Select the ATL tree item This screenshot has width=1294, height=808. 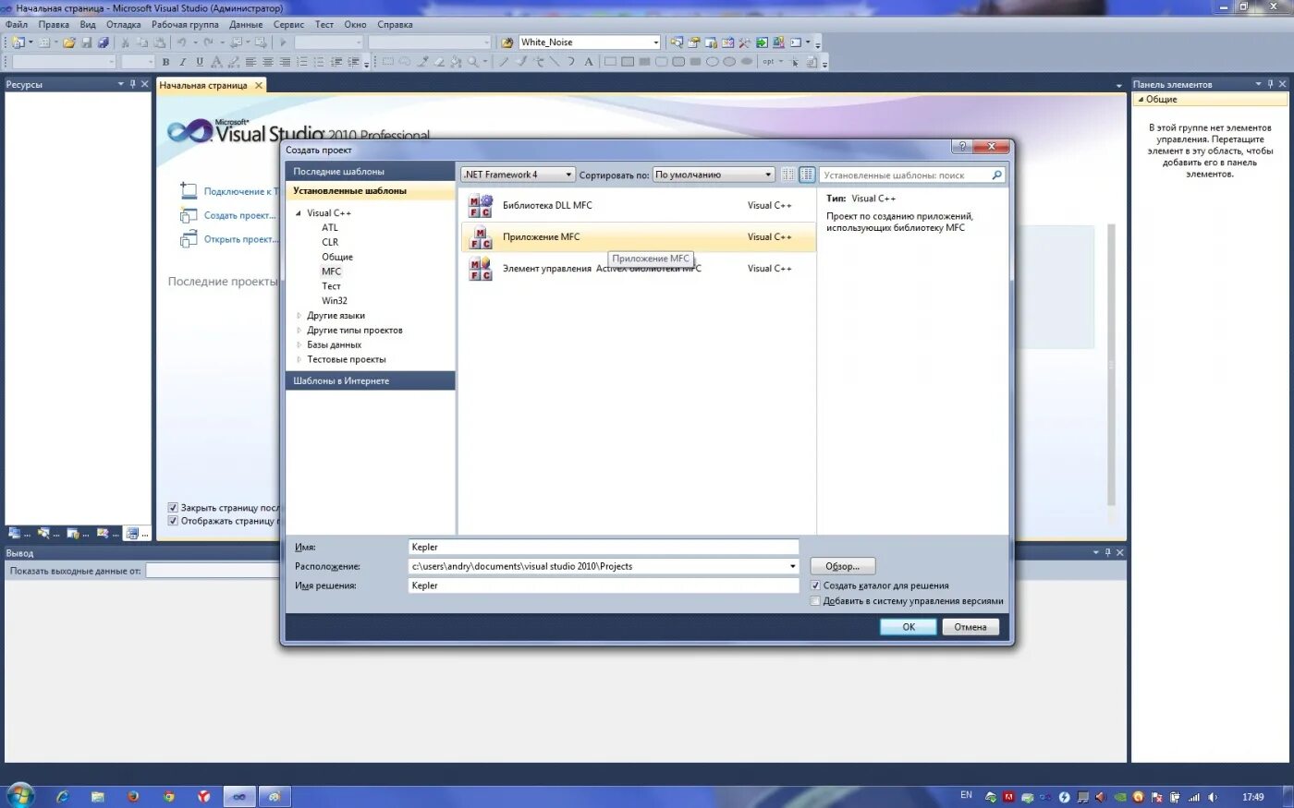[x=330, y=228]
